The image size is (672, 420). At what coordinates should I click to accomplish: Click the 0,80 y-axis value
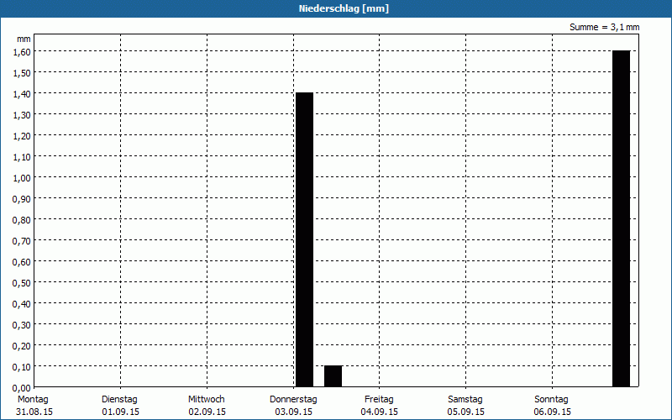[x=22, y=220]
